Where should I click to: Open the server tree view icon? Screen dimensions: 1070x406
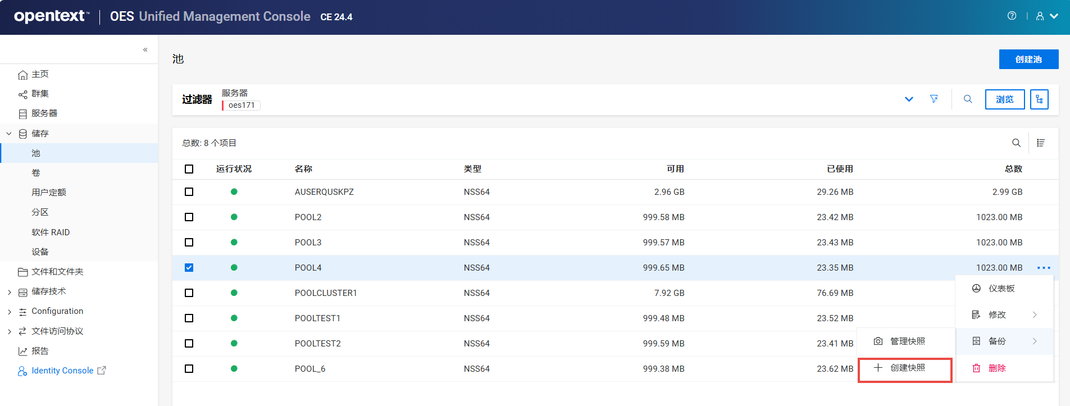pos(1039,99)
